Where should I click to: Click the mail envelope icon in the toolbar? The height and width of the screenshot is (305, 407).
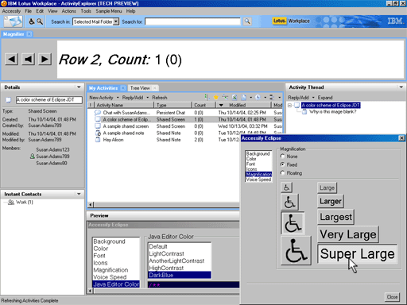[x=13, y=21]
